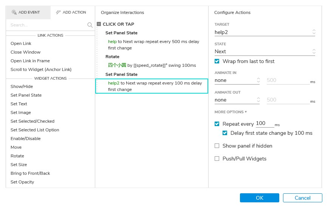Click the Repeat every 100 ms field
Image resolution: width=328 pixels, height=208 pixels.
(265, 123)
